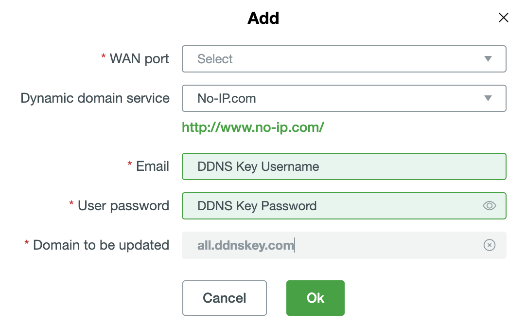Click the dropdown arrow on the WAN port selector
Image resolution: width=526 pixels, height=327 pixels.
click(x=487, y=59)
